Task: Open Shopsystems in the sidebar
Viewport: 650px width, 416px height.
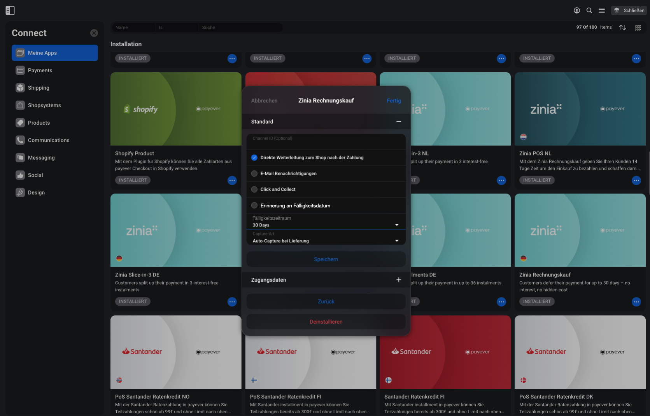Action: coord(55,105)
